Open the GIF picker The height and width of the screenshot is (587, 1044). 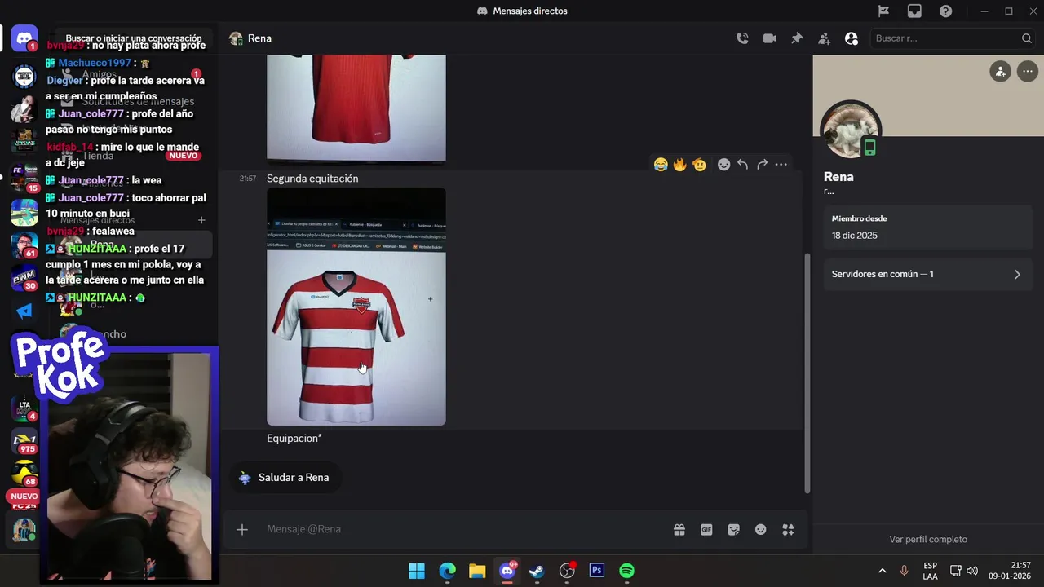coord(706,530)
